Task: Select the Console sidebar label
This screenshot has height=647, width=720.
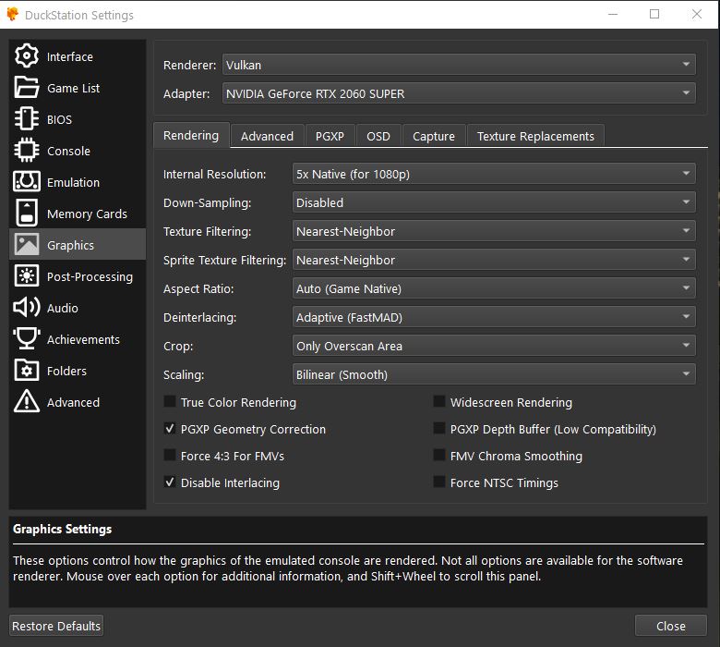Action: pos(68,151)
